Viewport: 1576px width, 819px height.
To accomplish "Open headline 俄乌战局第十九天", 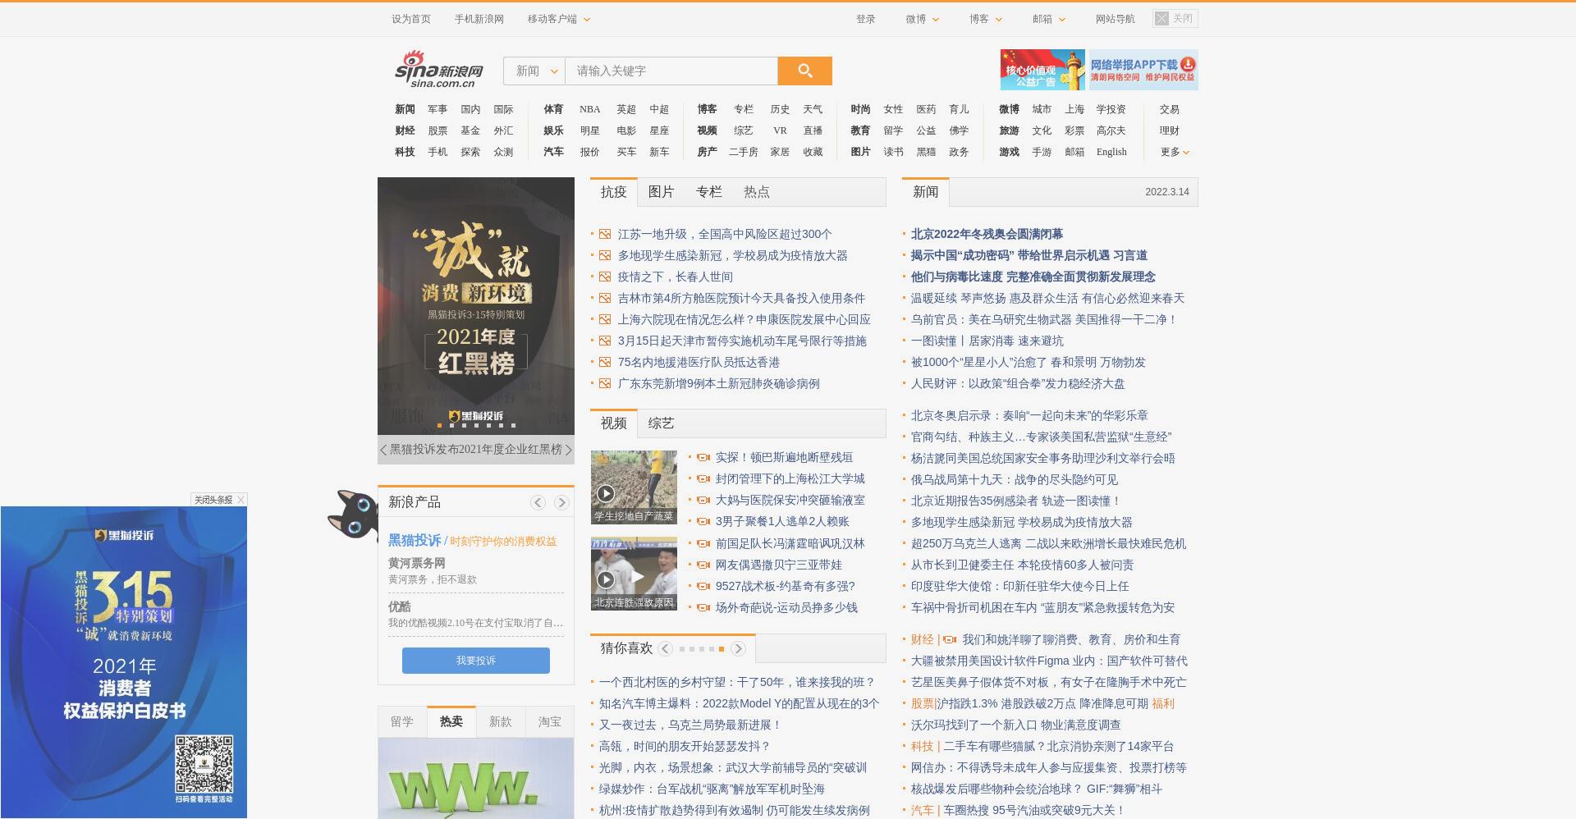I will [1015, 479].
